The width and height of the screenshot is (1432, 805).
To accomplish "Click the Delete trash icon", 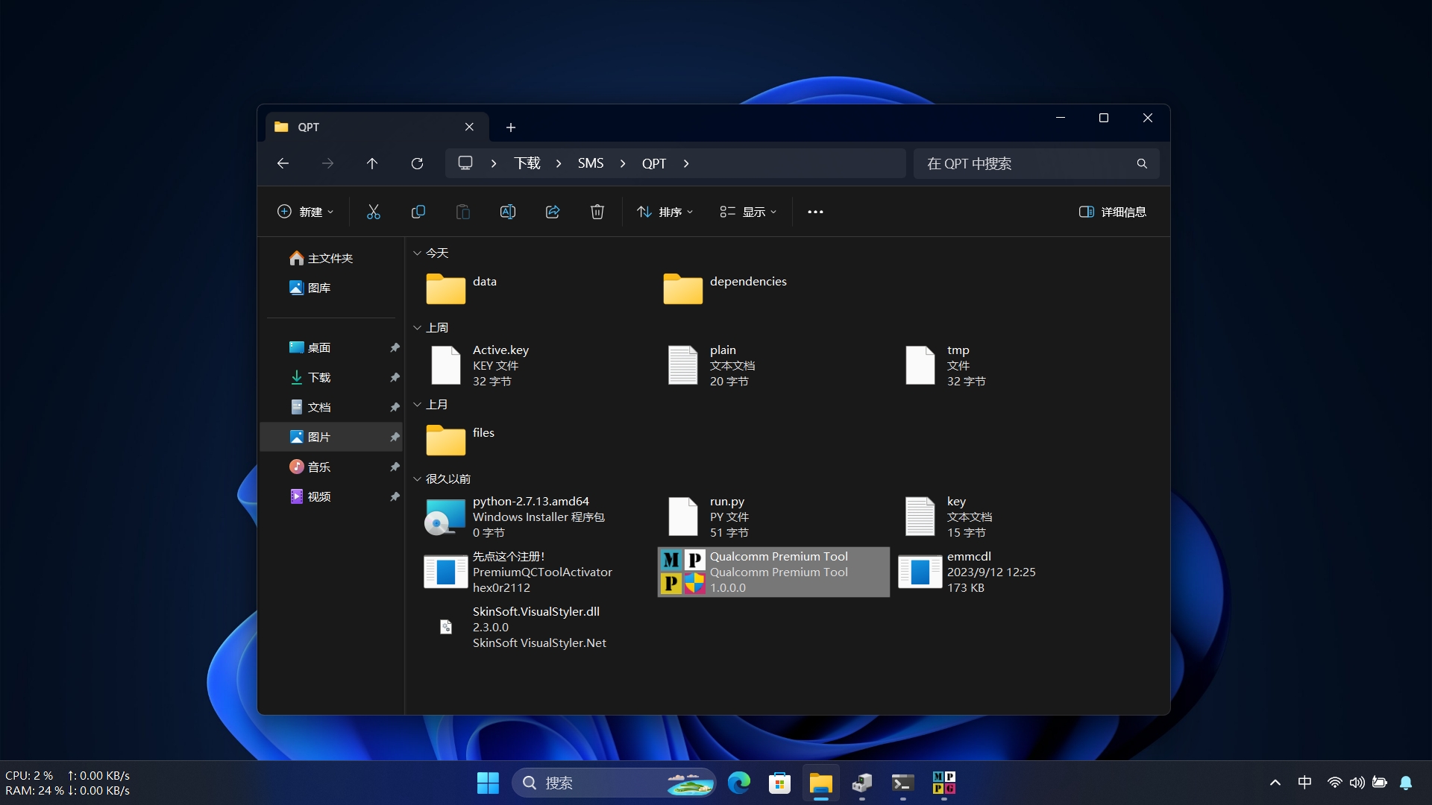I will tap(597, 212).
